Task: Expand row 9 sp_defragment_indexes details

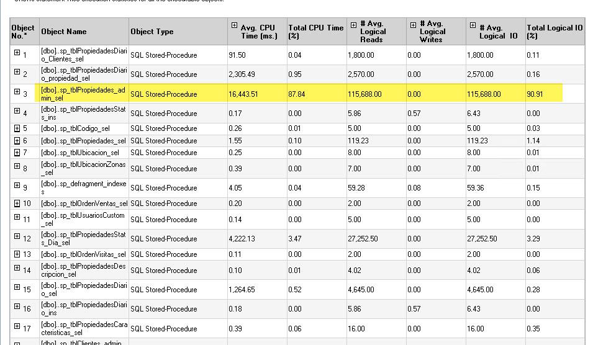Action: pyautogui.click(x=17, y=186)
